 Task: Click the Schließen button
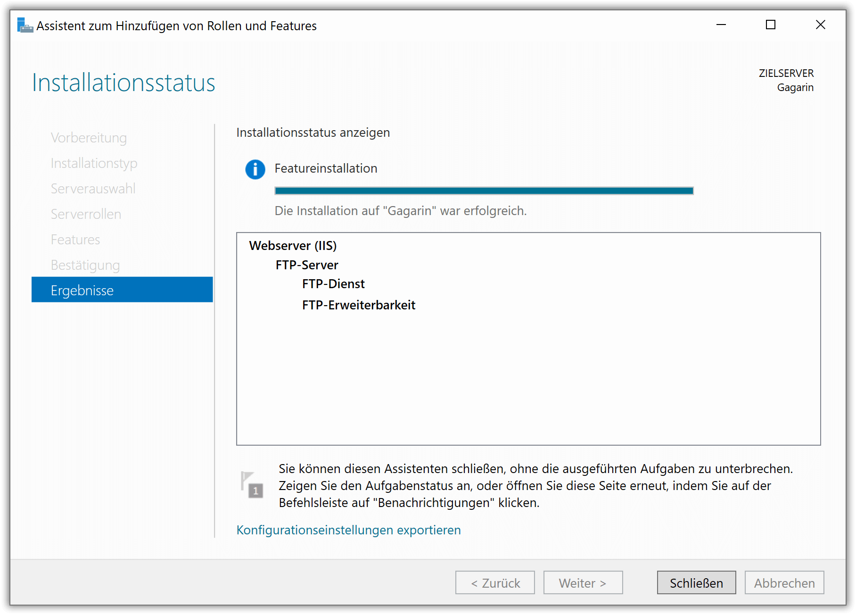pos(696,583)
